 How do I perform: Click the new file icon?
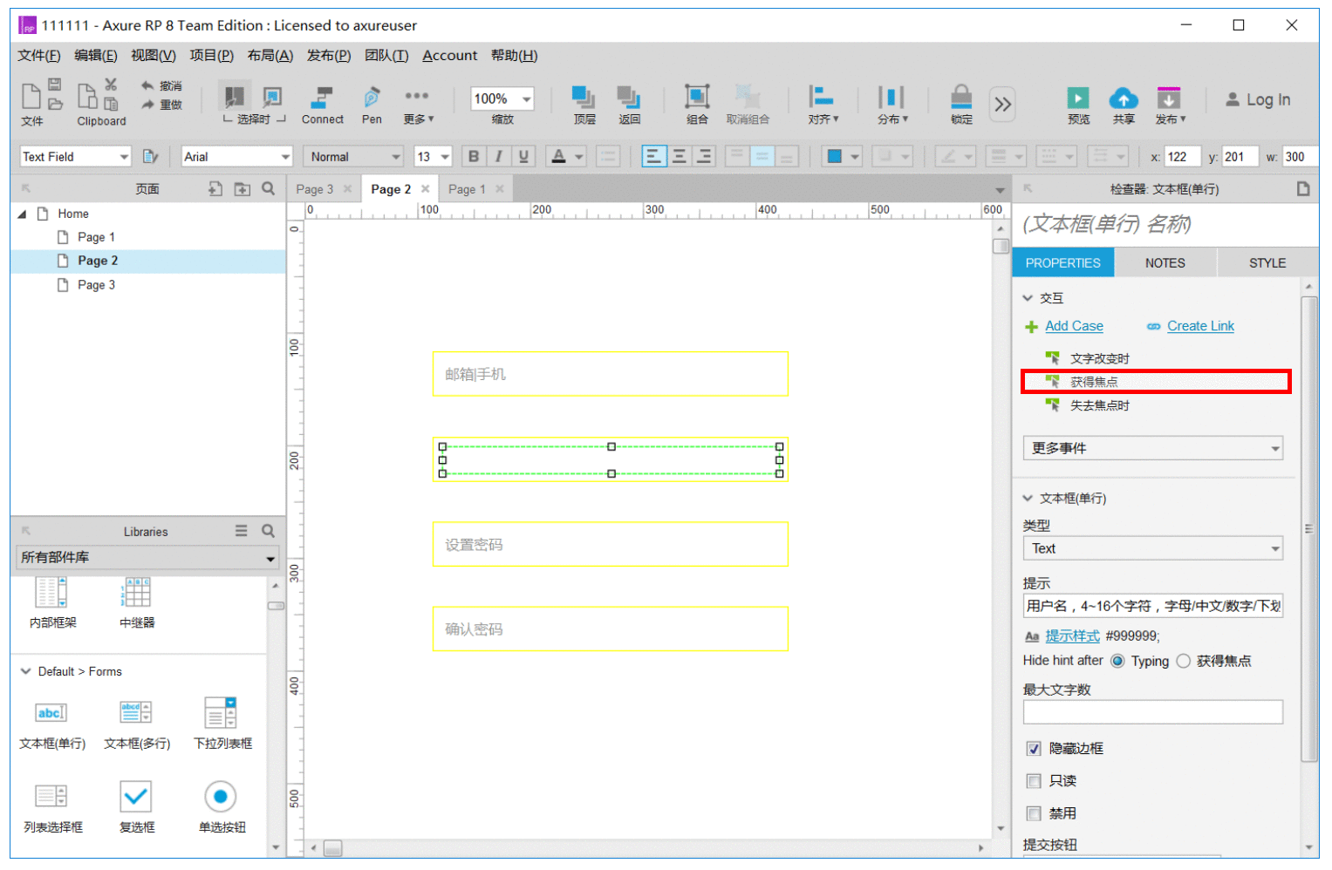click(x=31, y=96)
